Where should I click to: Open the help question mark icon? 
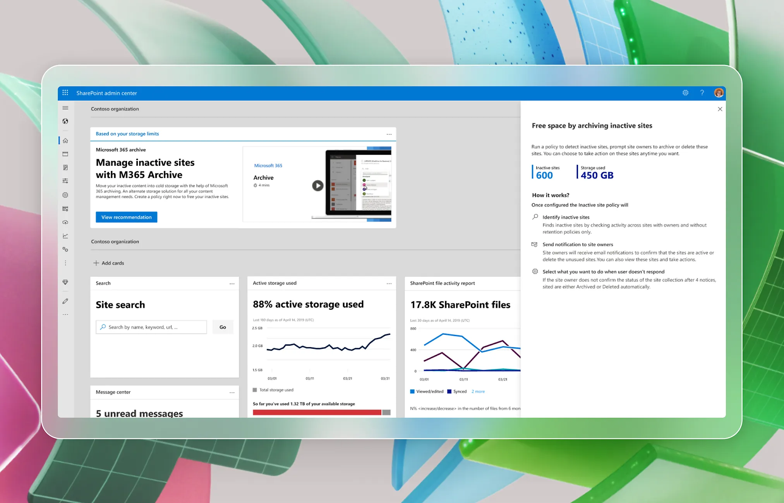coord(702,93)
